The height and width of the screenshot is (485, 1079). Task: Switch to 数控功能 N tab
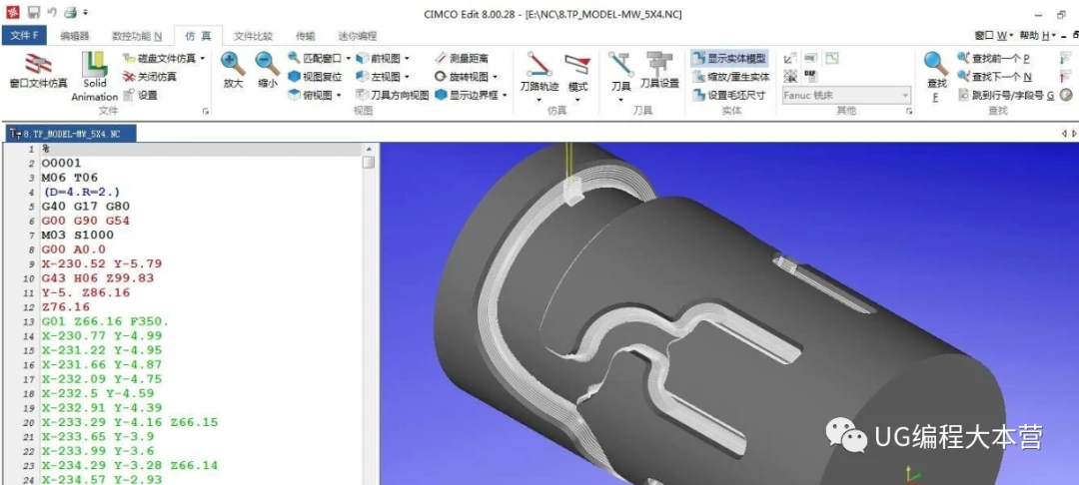coord(137,36)
